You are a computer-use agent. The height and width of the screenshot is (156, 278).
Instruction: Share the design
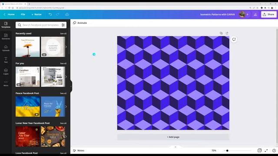point(268,14)
